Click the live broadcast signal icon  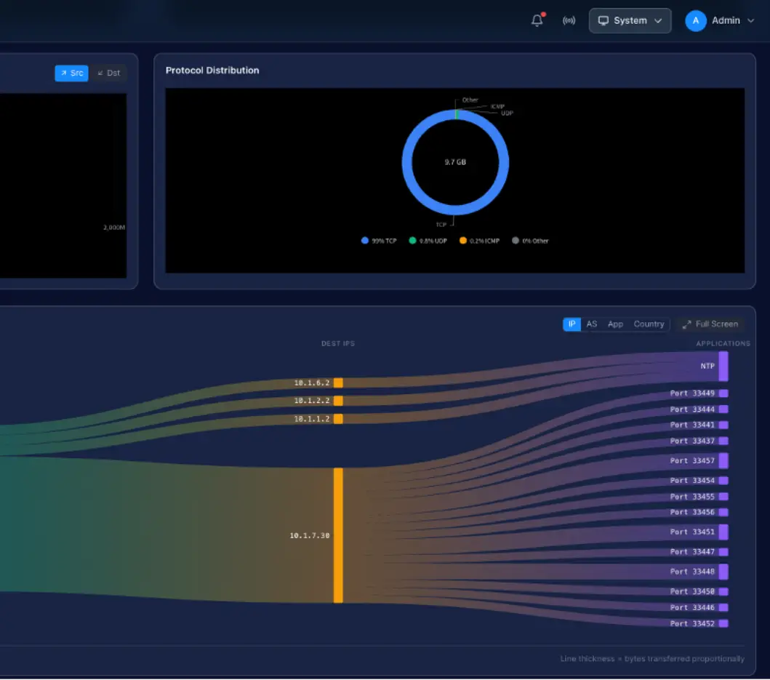pyautogui.click(x=569, y=20)
